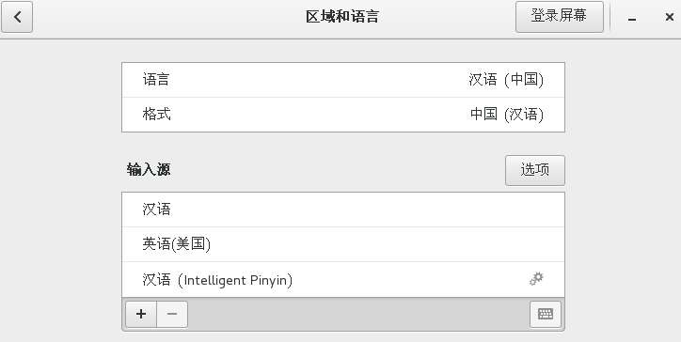Show keyboard layout preview icon
This screenshot has width=681, height=342.
tap(546, 314)
